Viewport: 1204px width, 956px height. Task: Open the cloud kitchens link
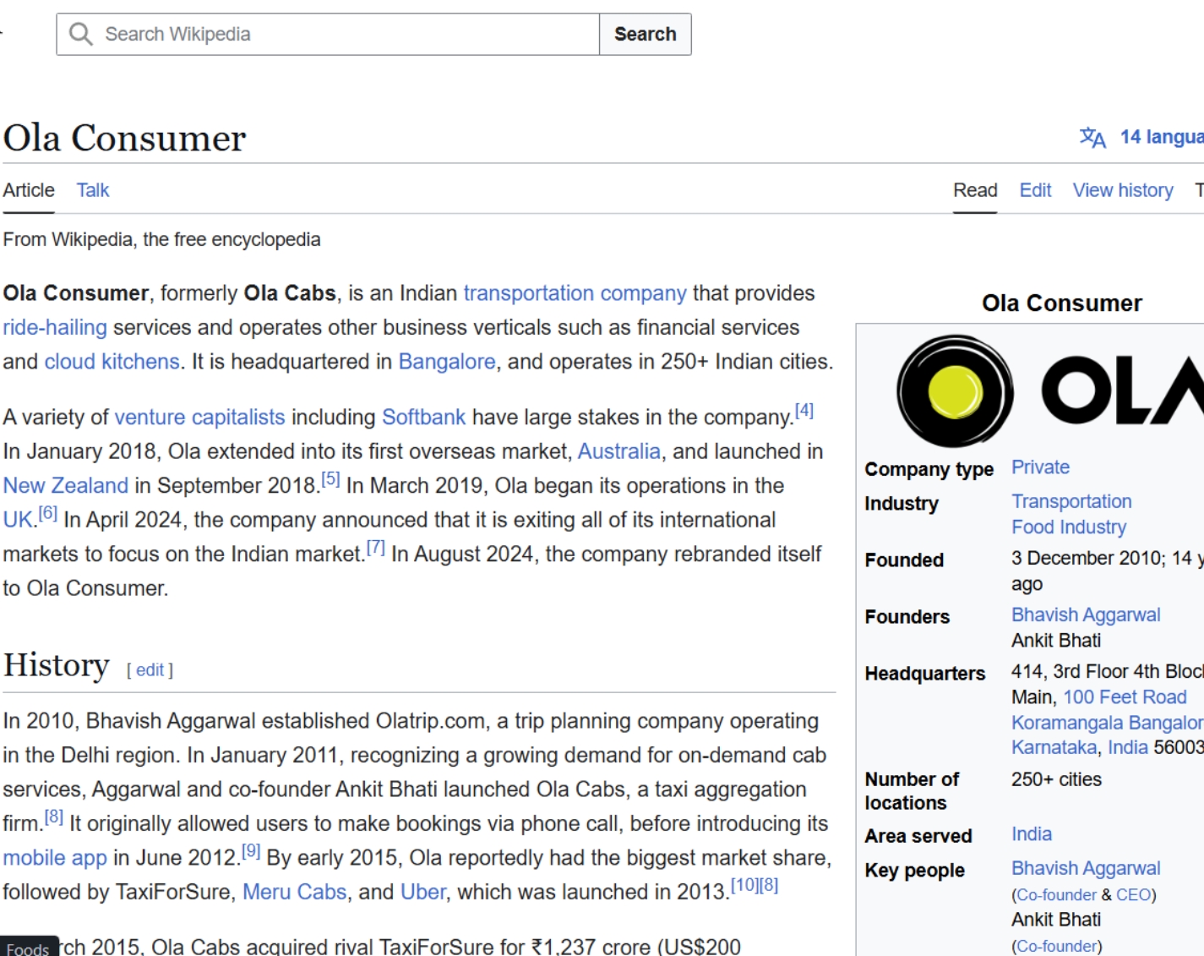pos(112,362)
